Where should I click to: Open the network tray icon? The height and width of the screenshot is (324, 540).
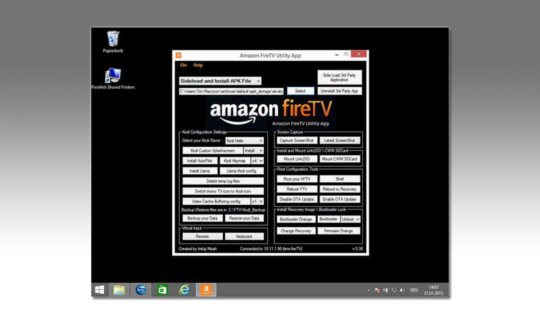394,291
